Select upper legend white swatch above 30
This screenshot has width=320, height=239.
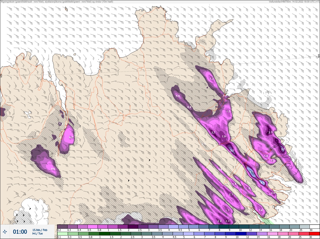click(x=314, y=227)
